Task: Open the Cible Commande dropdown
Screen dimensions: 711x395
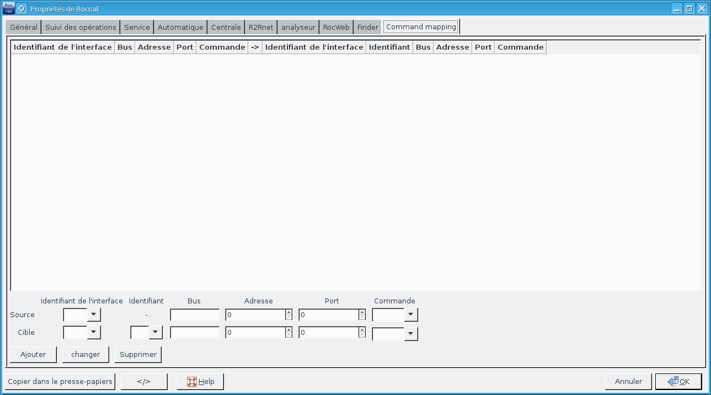Action: coord(411,334)
